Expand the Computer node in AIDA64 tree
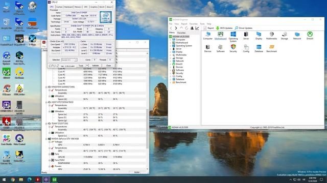This screenshot has width=327, height=183. pyautogui.click(x=171, y=40)
